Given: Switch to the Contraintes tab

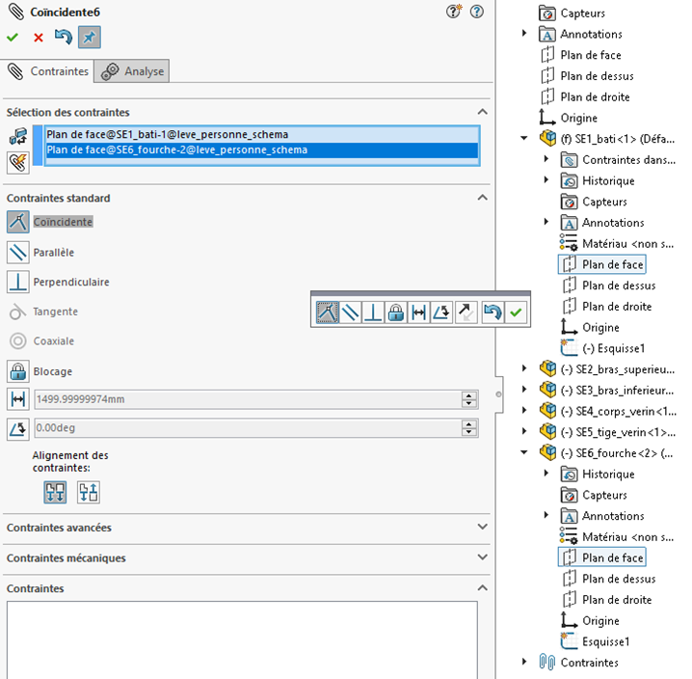Looking at the screenshot, I should pyautogui.click(x=47, y=71).
